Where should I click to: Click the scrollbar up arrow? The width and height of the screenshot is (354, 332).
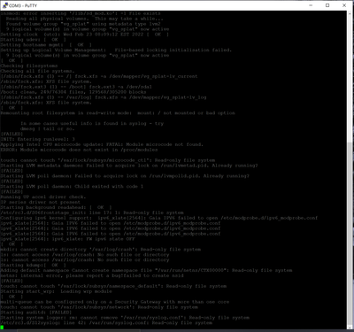coord(350,14)
